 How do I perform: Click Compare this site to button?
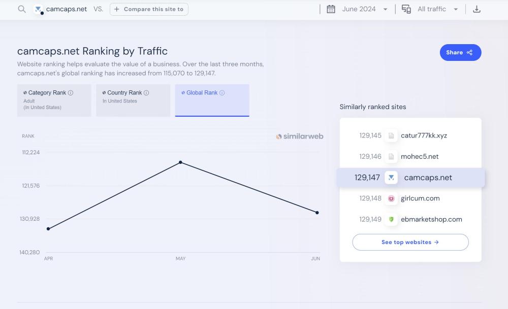[149, 9]
